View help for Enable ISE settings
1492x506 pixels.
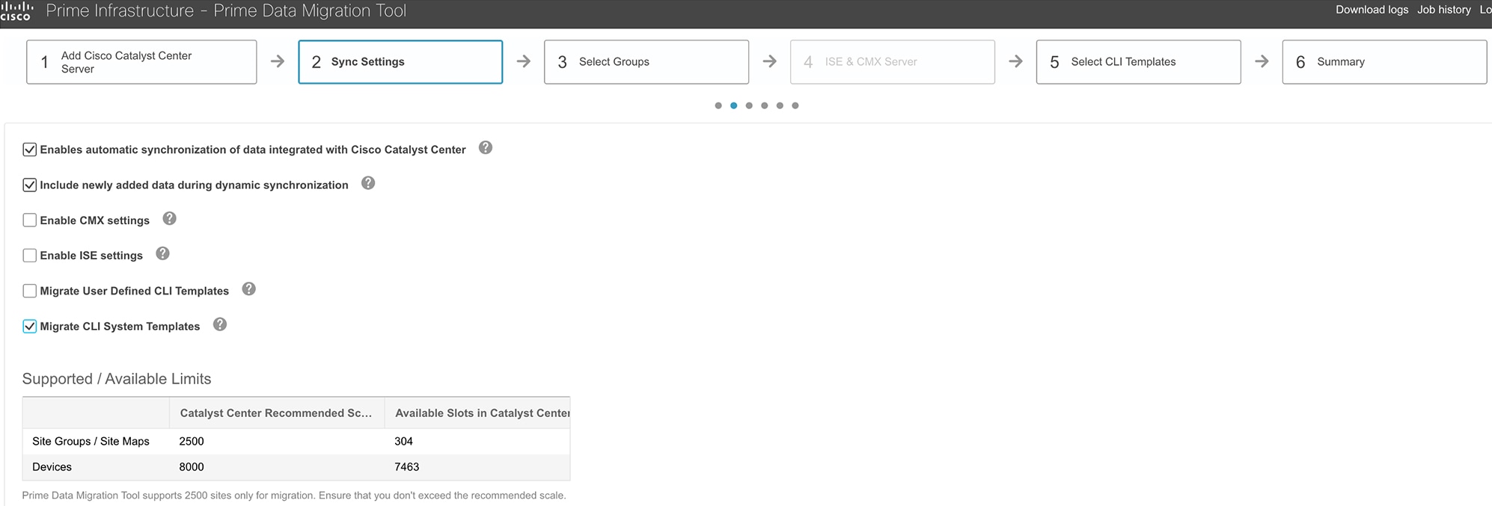[162, 253]
